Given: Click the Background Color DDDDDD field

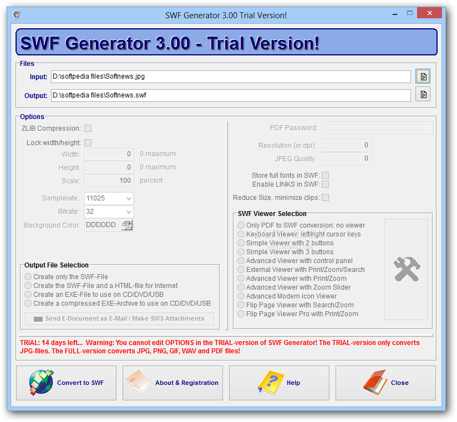Looking at the screenshot, I should [103, 225].
